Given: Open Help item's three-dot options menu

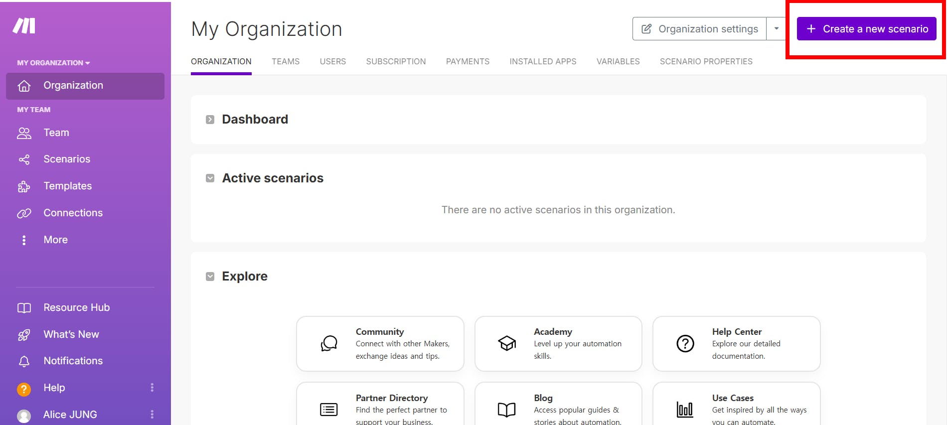Looking at the screenshot, I should [x=152, y=388].
